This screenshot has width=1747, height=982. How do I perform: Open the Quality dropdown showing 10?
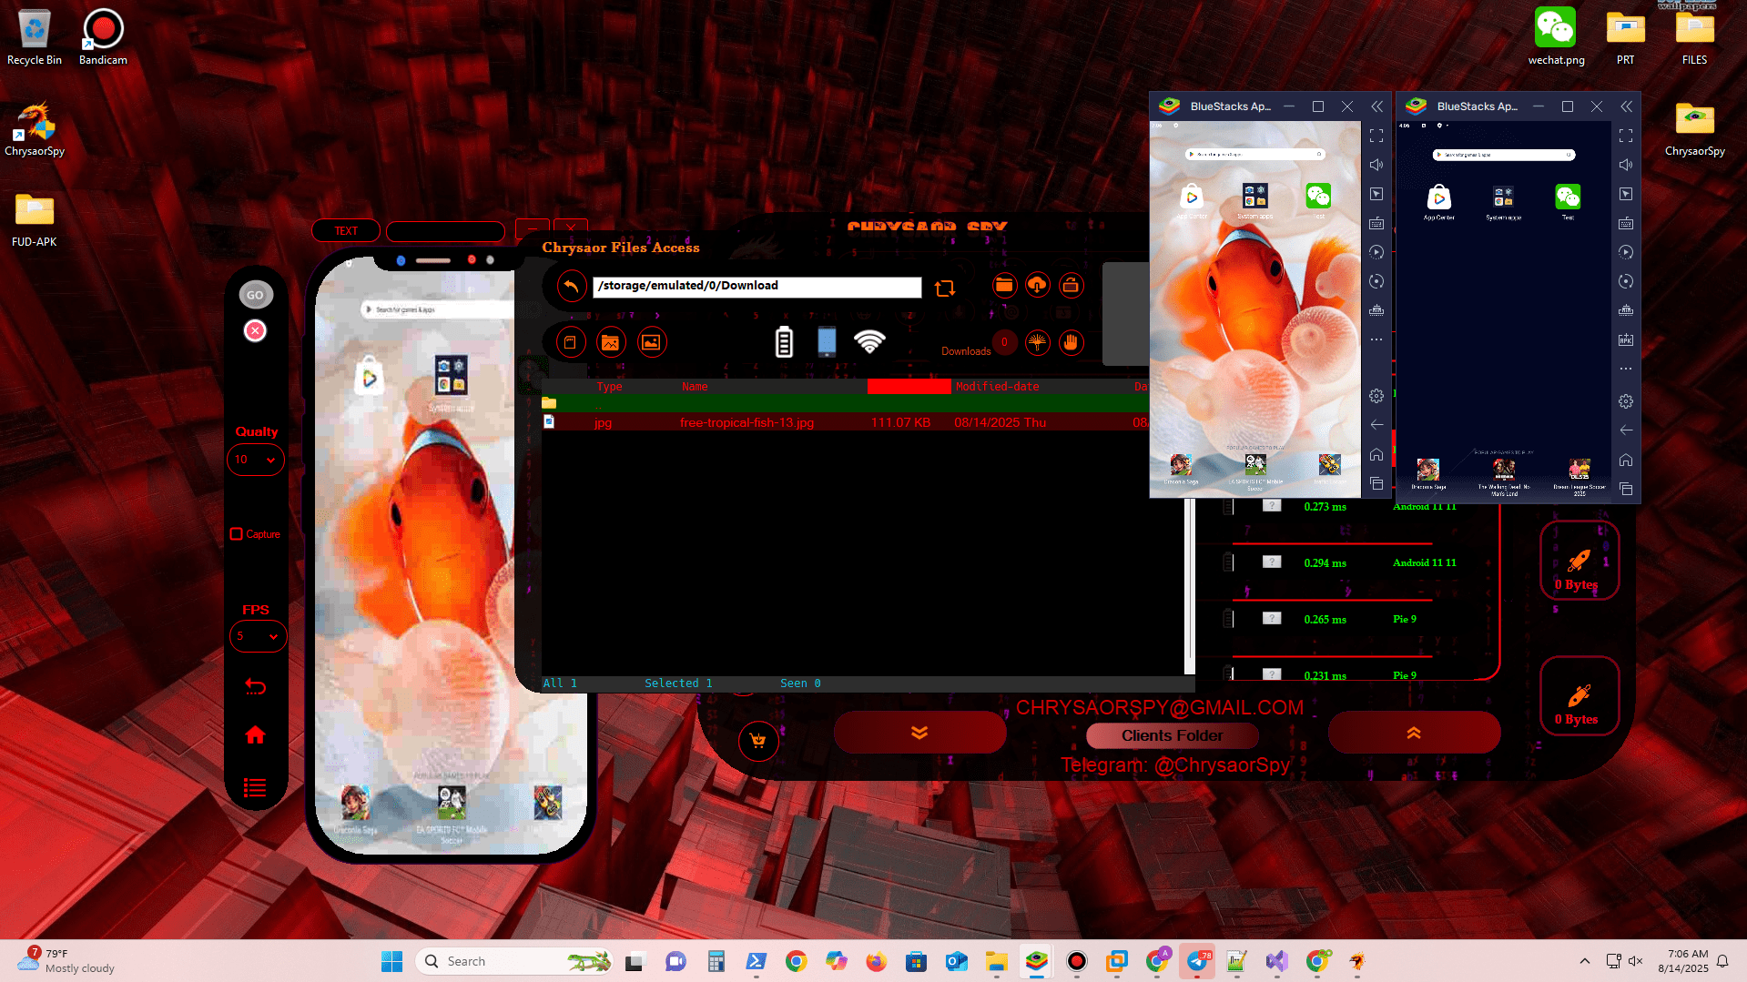[256, 460]
